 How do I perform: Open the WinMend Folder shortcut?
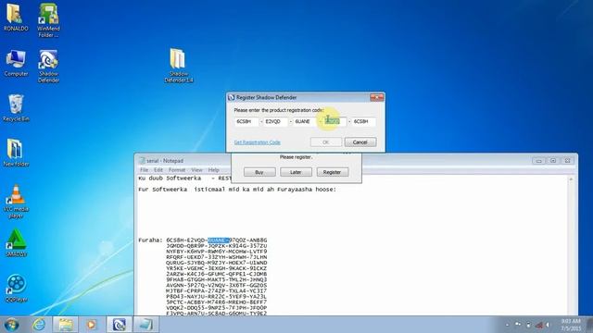point(48,20)
